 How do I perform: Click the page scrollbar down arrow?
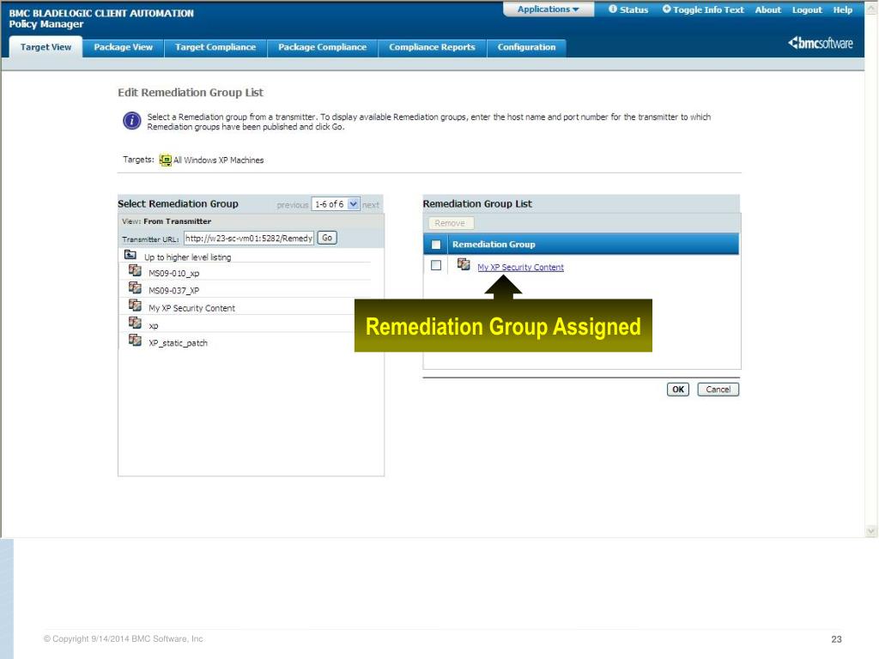[x=871, y=530]
